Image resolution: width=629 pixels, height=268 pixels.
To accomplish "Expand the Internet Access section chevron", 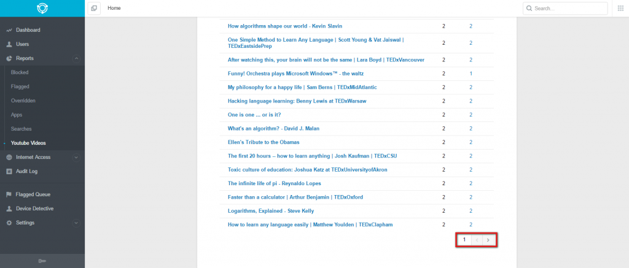I will click(x=76, y=158).
